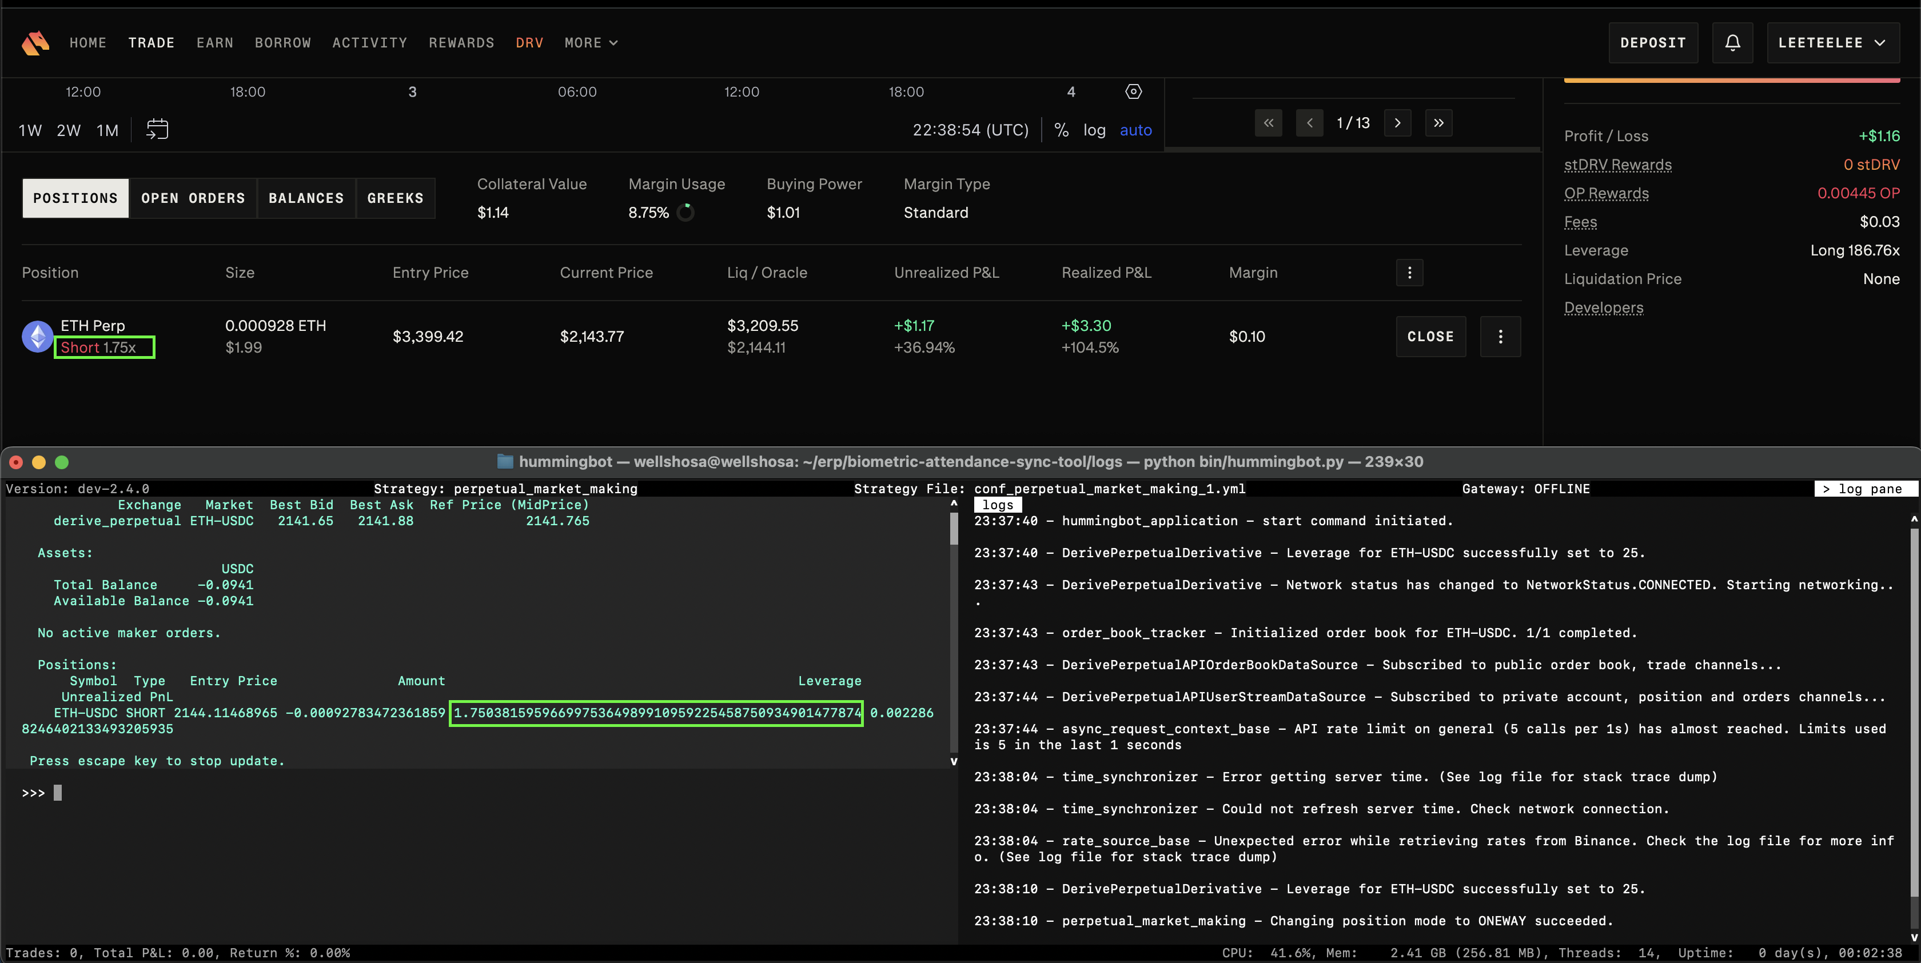Open chart settings gear icon
This screenshot has width=1921, height=963.
[x=1133, y=91]
